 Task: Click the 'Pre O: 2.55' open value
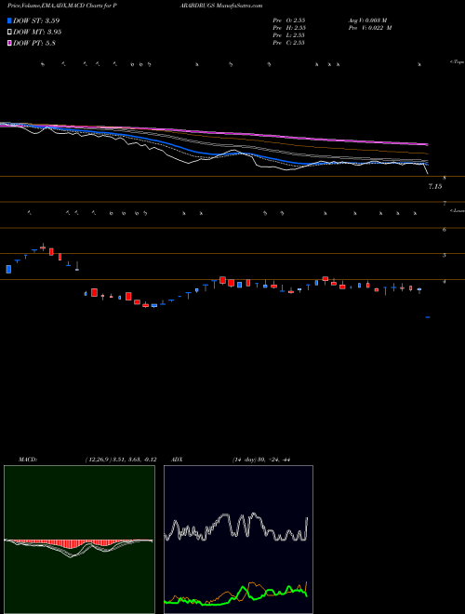click(x=289, y=20)
